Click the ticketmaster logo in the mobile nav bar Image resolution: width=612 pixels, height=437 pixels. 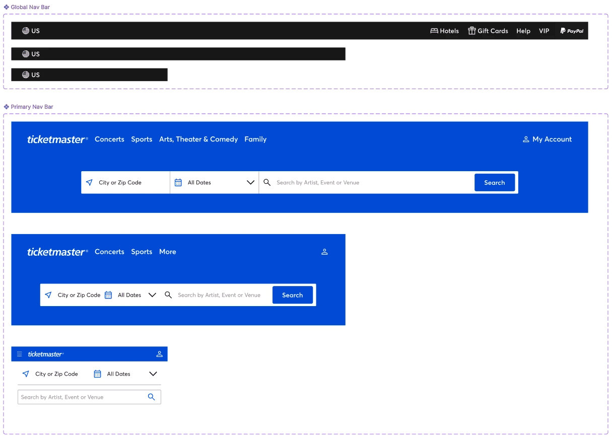46,354
